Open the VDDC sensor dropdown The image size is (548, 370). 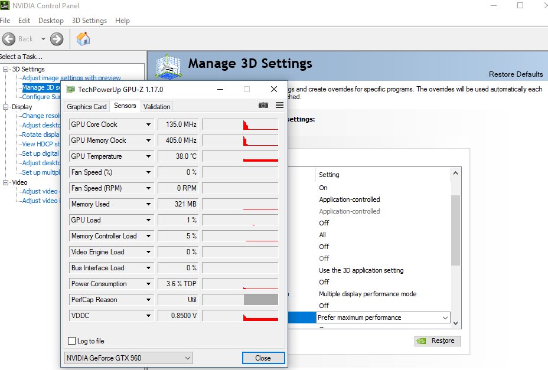148,316
